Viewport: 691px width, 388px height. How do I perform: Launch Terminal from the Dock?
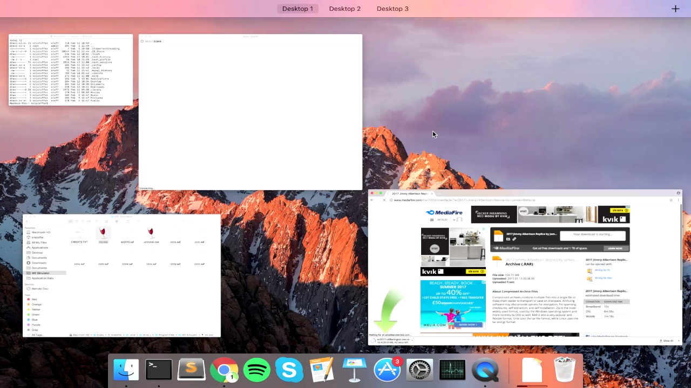(159, 370)
